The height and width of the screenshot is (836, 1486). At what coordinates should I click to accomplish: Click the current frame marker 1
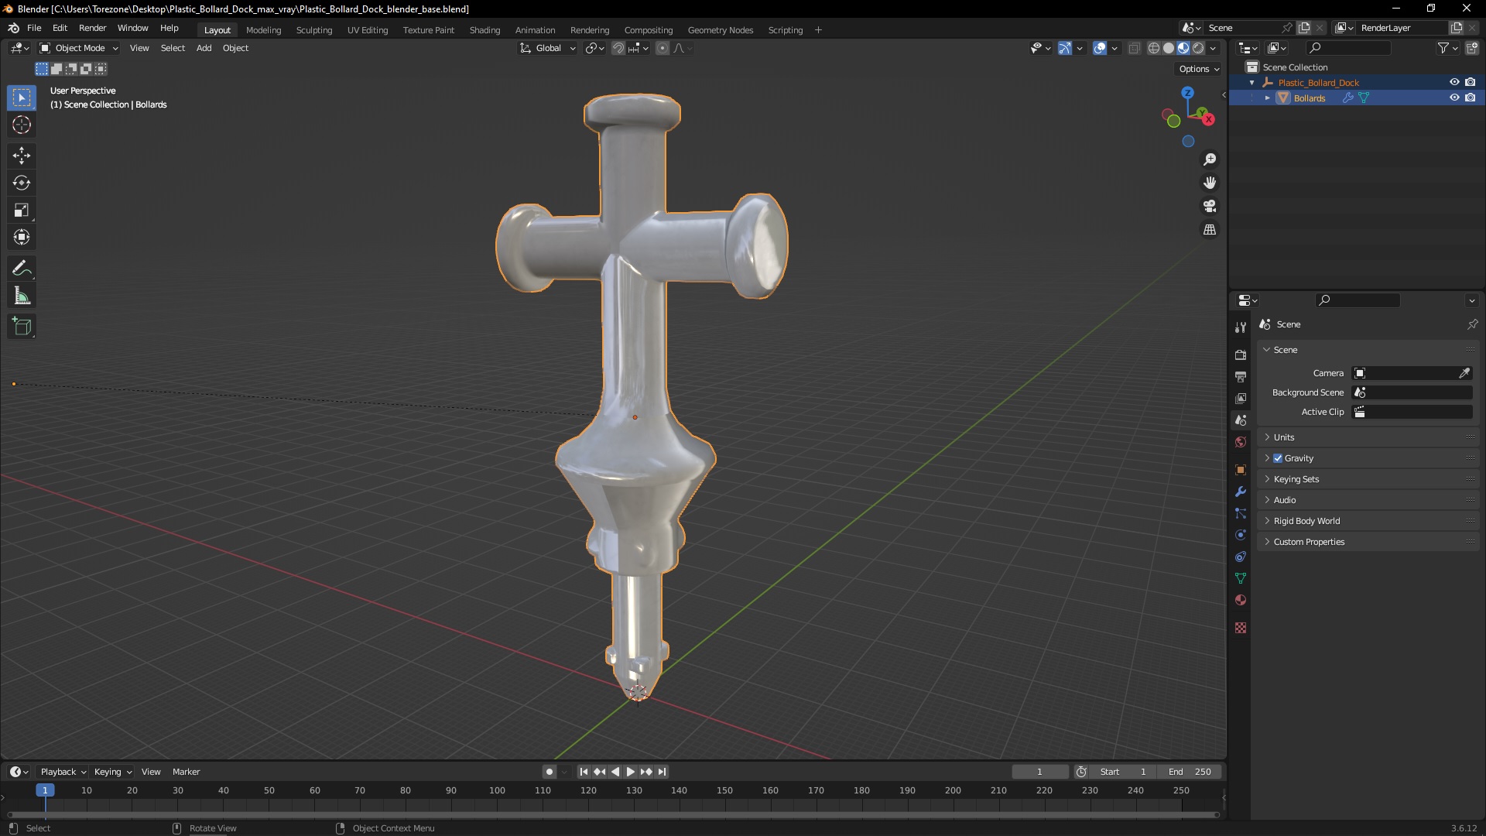[45, 790]
